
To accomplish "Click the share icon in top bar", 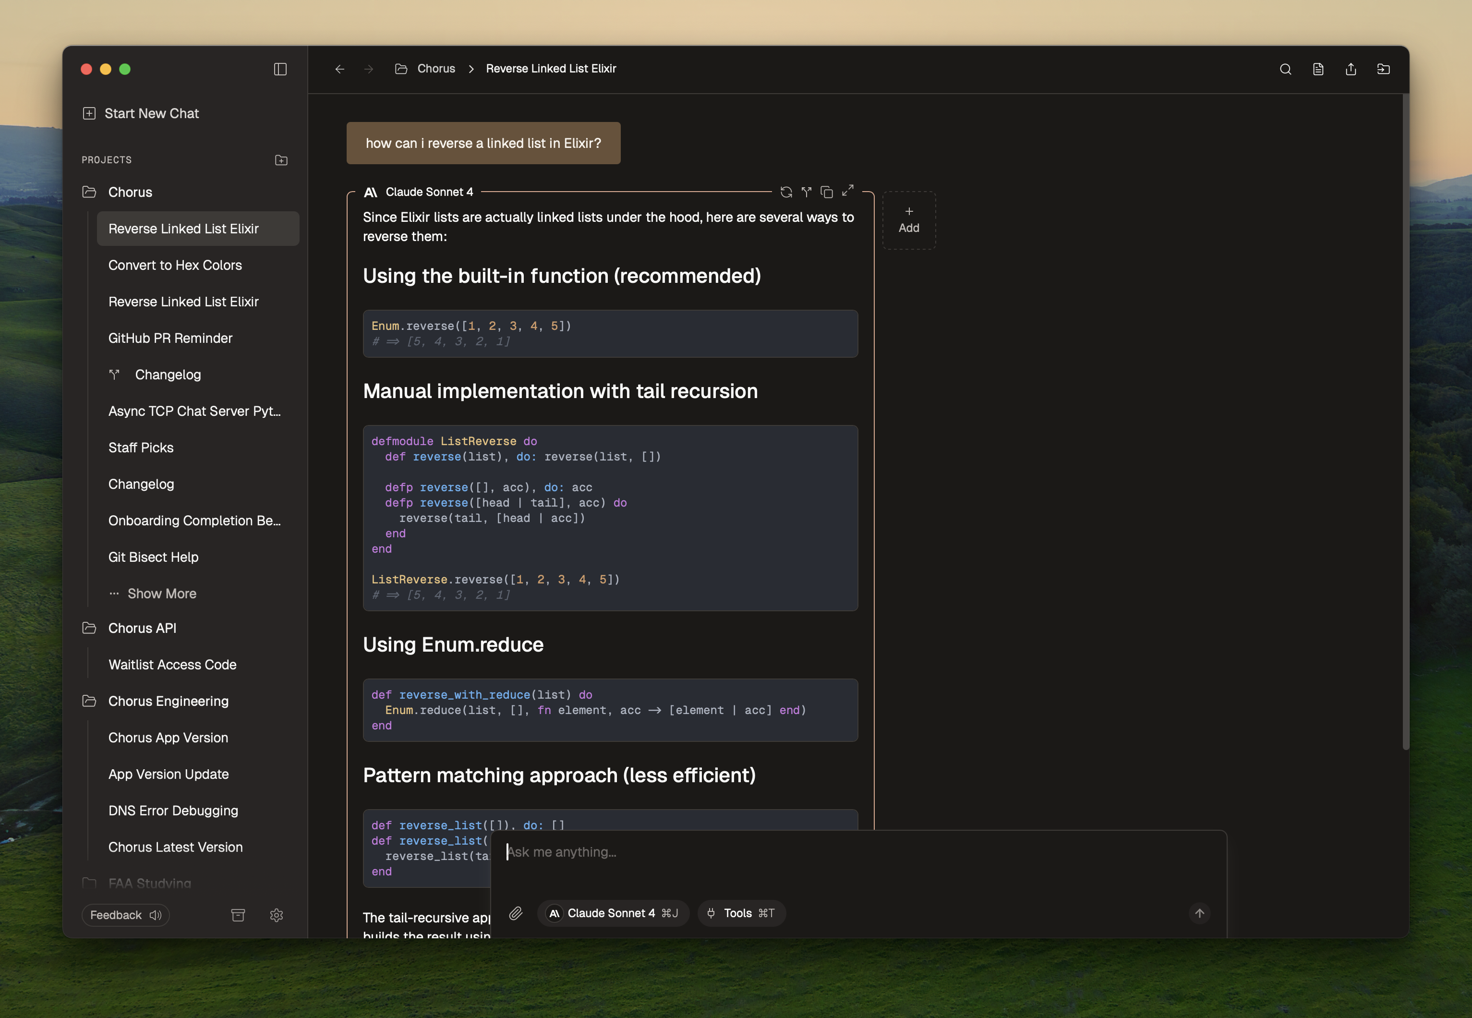I will pos(1350,69).
